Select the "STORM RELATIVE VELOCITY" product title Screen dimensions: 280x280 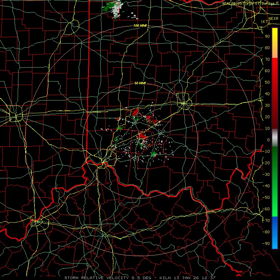click(96, 278)
